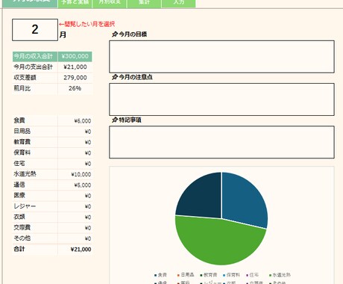Image resolution: width=343 pixels, height=284 pixels.
Task: Switch to the 月別収支 tab
Action: (x=110, y=3)
